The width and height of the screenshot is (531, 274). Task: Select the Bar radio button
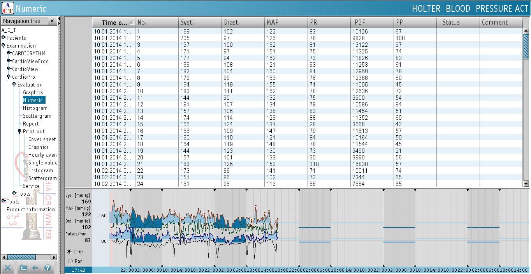[x=70, y=261]
